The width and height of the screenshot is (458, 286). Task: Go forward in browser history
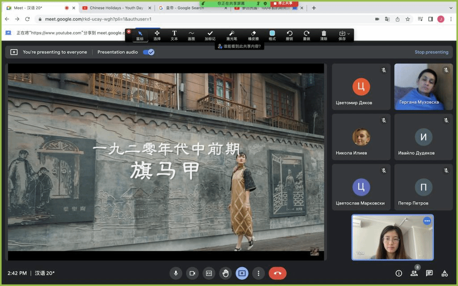click(17, 19)
